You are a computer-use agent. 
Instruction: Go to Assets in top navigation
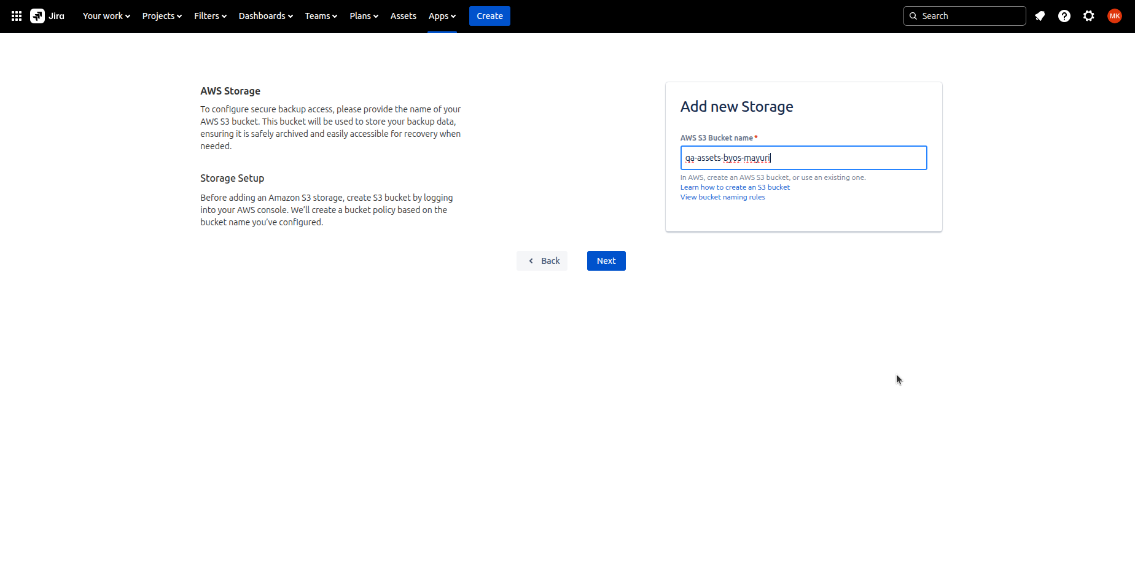(403, 16)
